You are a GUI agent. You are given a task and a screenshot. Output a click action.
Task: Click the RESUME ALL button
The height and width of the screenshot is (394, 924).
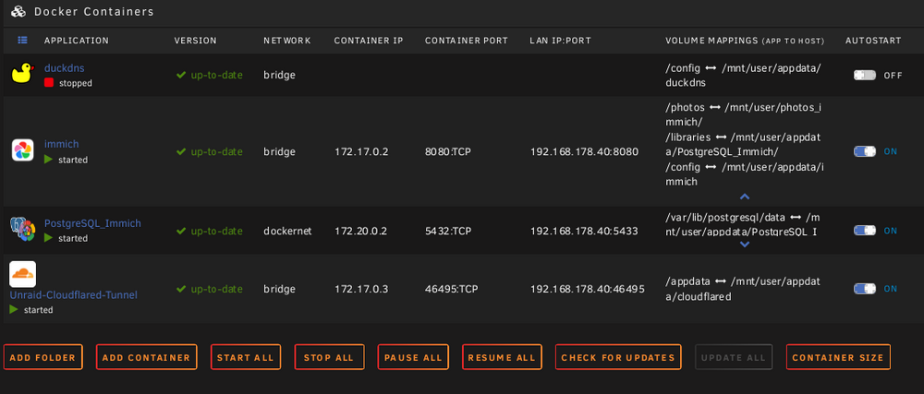[502, 357]
